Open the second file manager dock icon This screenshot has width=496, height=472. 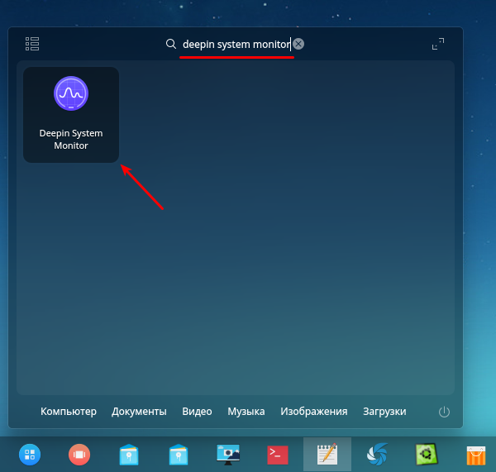coord(179,455)
